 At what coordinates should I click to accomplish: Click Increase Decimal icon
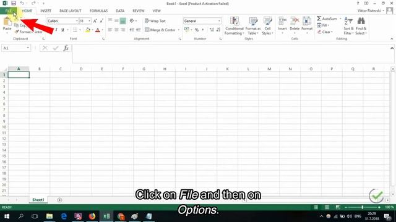[212, 30]
